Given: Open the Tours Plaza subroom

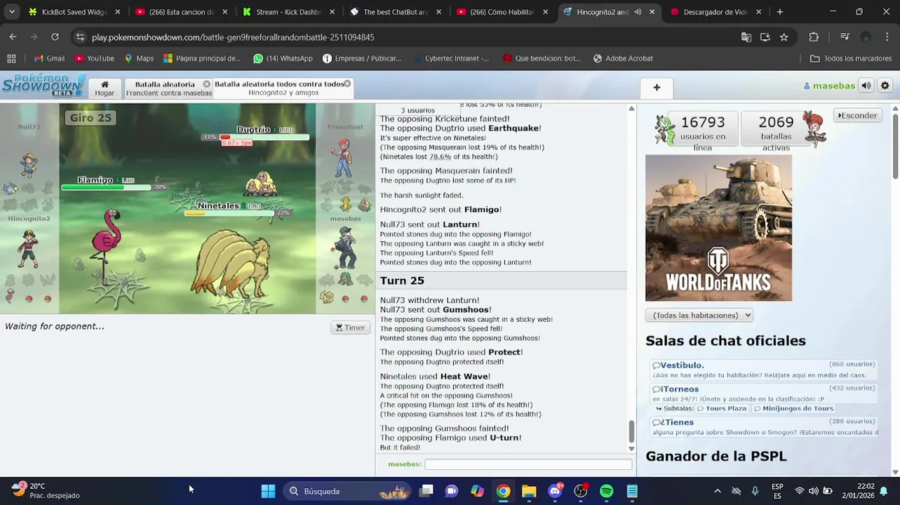Looking at the screenshot, I should point(722,408).
